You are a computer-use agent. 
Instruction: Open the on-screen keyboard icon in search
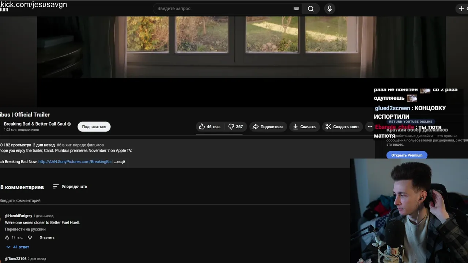pos(296,9)
